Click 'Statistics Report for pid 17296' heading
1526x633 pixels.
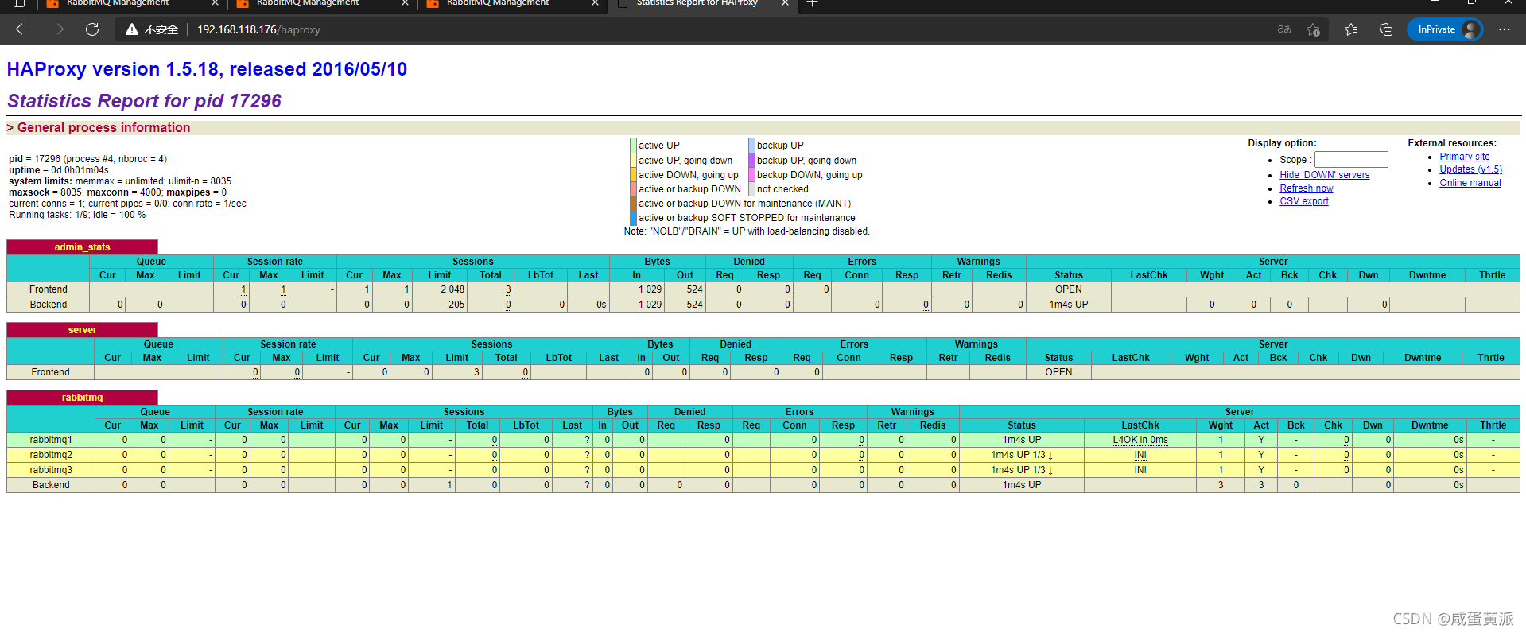click(144, 101)
